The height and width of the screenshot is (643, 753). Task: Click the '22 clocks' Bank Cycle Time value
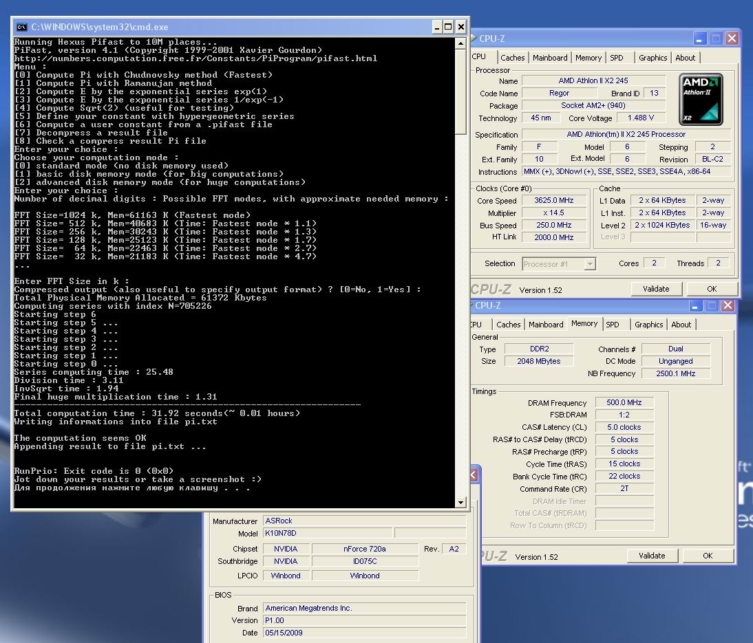[624, 476]
